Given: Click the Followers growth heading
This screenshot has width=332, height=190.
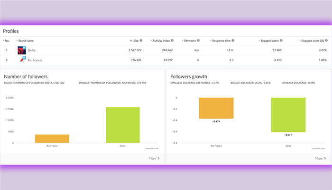Looking at the screenshot, I should tap(189, 76).
